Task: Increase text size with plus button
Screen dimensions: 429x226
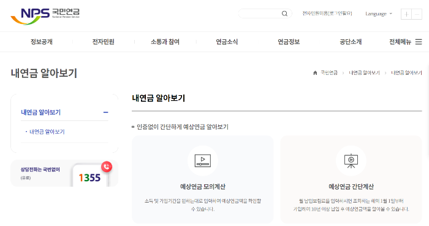Action: point(406,14)
